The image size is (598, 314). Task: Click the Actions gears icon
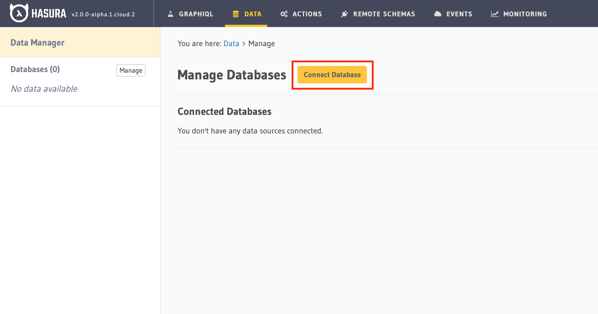pos(284,14)
